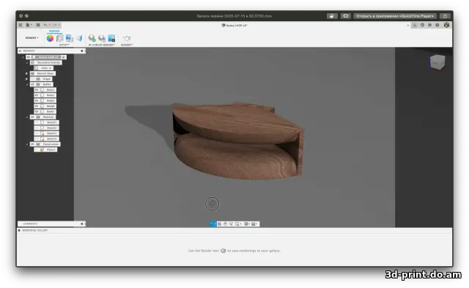Click 'Открыть в приложении QuickTime Player' button

pyautogui.click(x=395, y=16)
